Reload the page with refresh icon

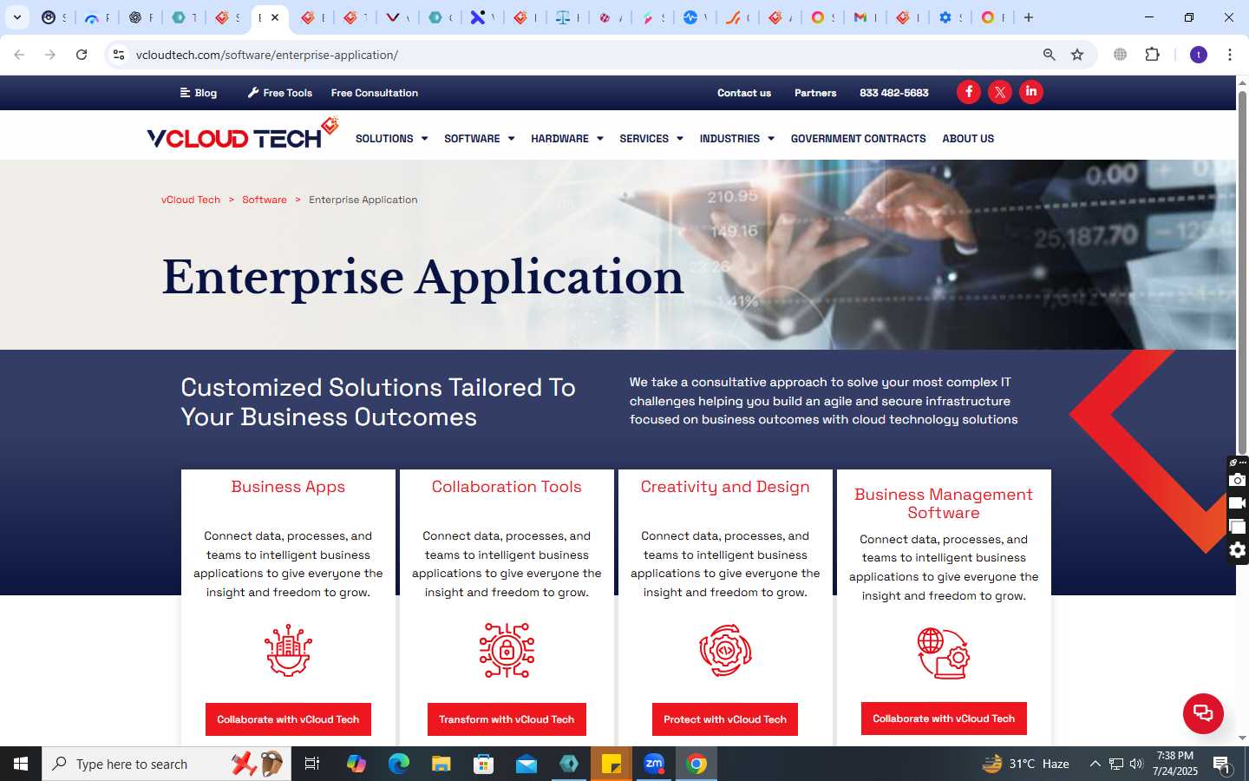[x=82, y=55]
